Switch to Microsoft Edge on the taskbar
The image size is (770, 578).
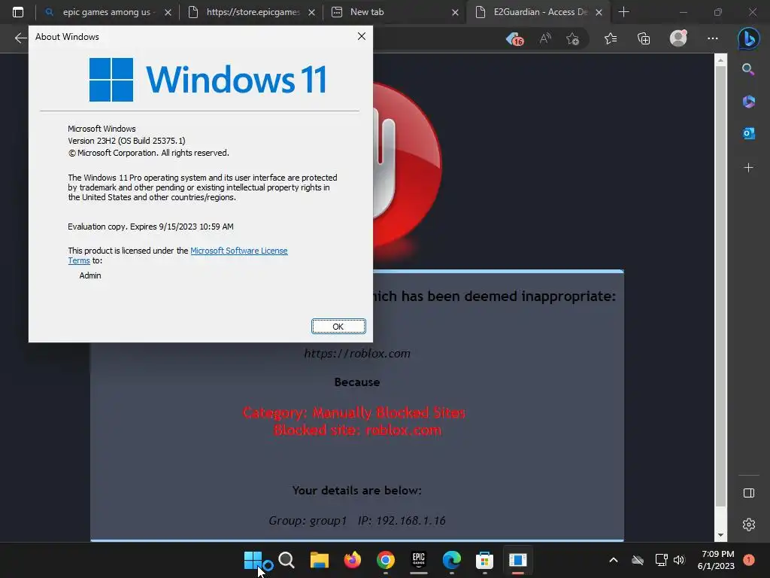click(x=451, y=560)
